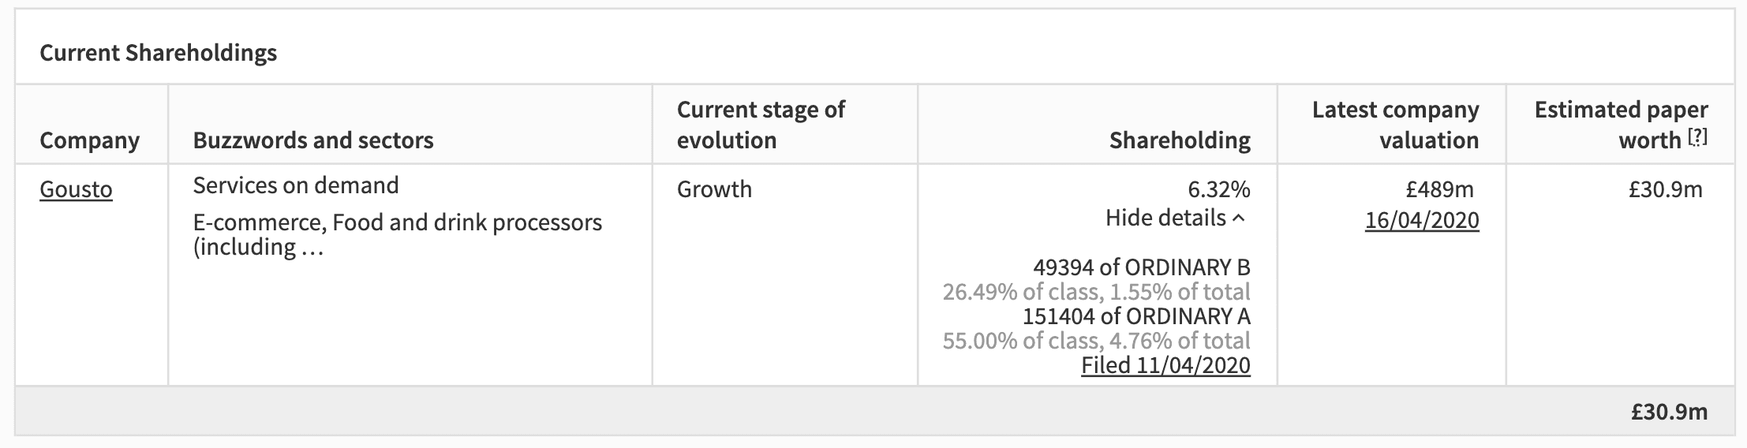Select the Services on demand buzzword

point(296,185)
